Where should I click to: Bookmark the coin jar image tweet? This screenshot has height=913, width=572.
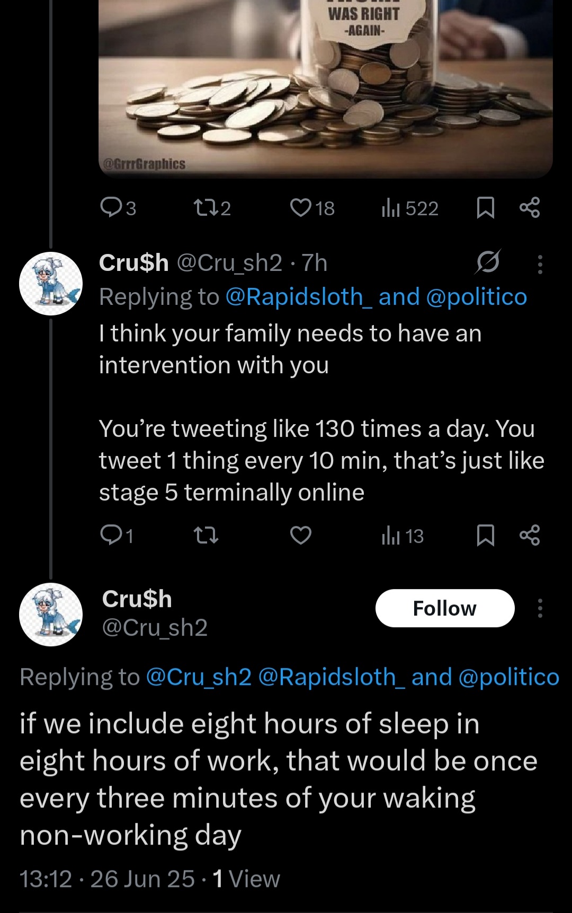(x=486, y=208)
